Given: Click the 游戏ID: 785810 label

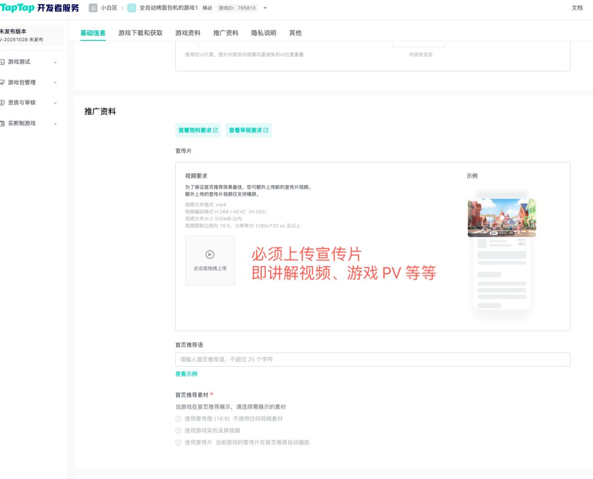Looking at the screenshot, I should (237, 8).
